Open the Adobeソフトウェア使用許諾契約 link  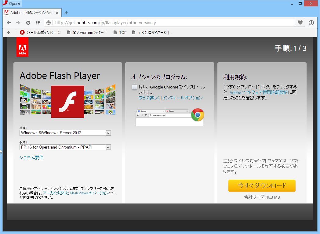coord(259,92)
